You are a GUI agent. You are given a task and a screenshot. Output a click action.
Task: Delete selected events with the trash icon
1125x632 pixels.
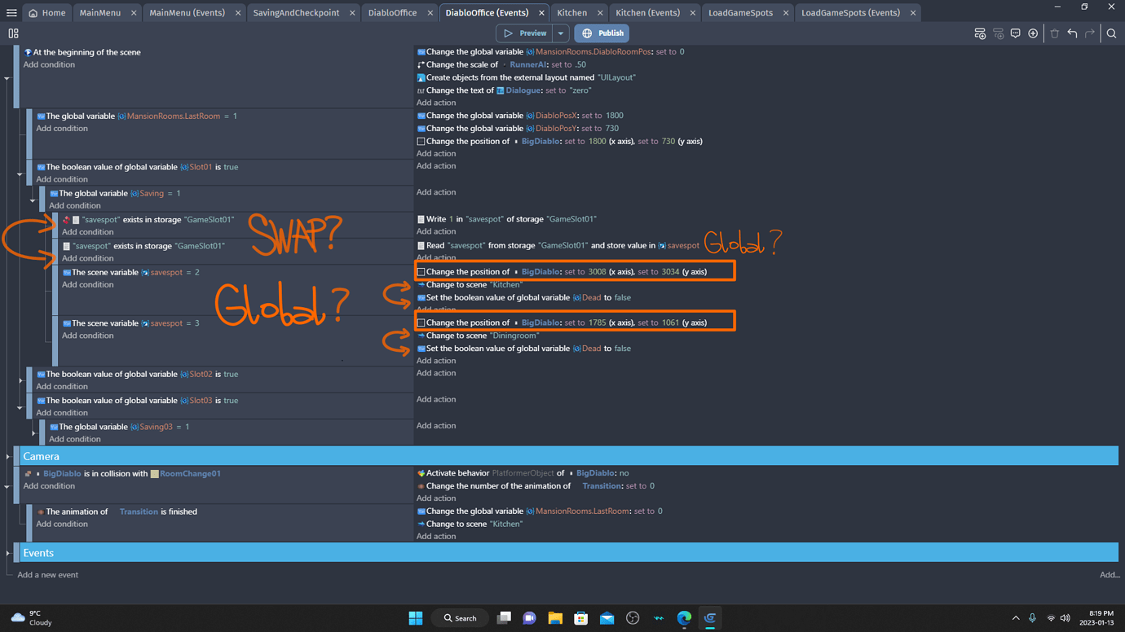tap(1054, 34)
